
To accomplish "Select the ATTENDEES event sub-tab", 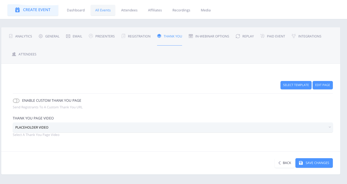I will point(24,54).
